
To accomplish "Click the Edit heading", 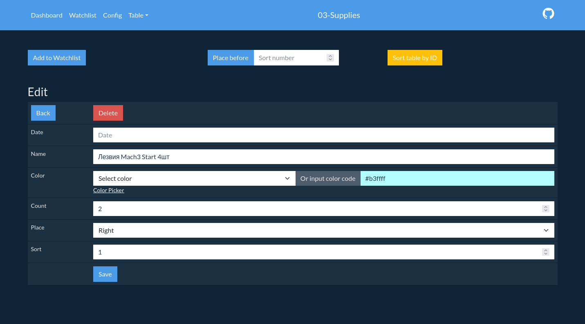I will 38,92.
